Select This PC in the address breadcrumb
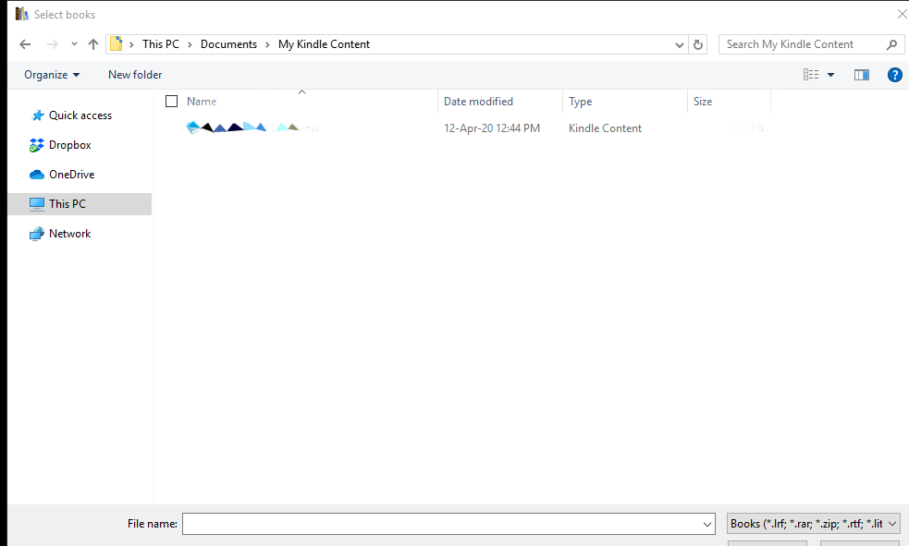 coord(161,44)
